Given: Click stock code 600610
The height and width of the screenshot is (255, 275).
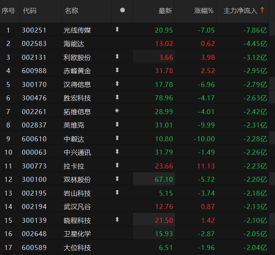Looking at the screenshot, I should point(34,139).
